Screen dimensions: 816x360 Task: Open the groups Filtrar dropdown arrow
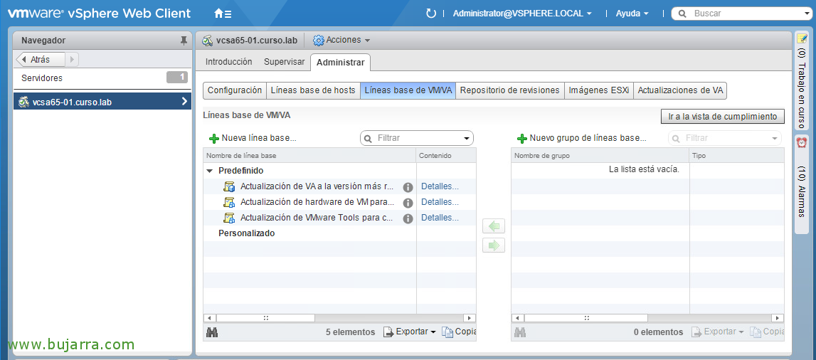click(774, 139)
